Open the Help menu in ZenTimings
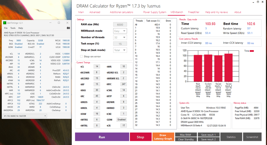 21,28
